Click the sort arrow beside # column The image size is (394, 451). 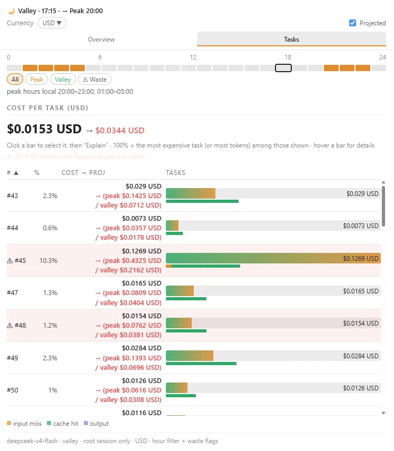16,173
